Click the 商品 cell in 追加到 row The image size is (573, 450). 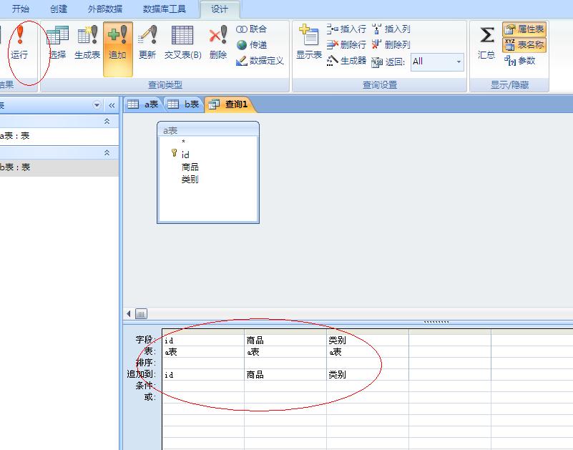coord(285,374)
